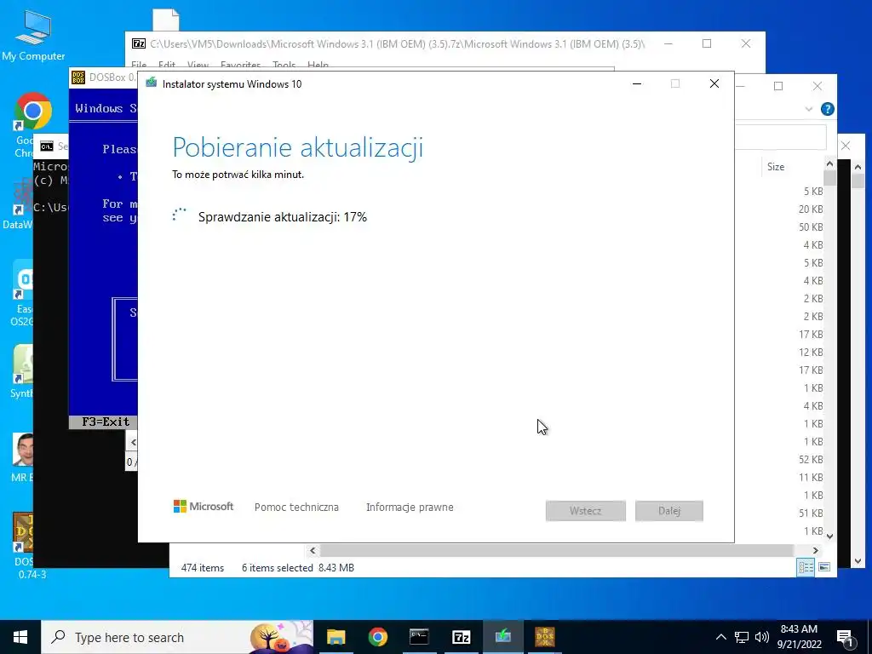This screenshot has width=872, height=654.
Task: Open Chrome from the taskbar
Action: (377, 637)
